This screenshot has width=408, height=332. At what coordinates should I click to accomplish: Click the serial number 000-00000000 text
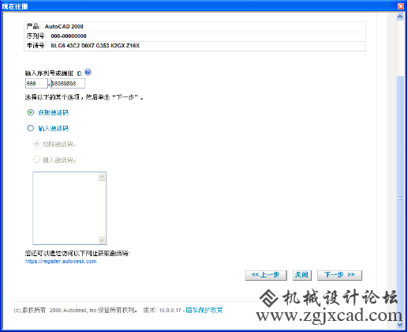tap(69, 36)
